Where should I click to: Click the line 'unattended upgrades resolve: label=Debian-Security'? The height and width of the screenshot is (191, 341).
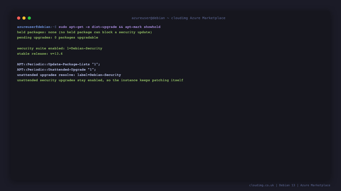coord(69,75)
